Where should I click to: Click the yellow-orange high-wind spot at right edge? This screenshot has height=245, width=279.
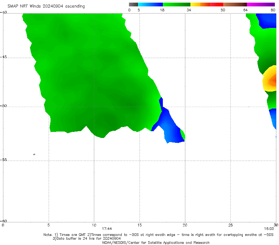(270, 79)
